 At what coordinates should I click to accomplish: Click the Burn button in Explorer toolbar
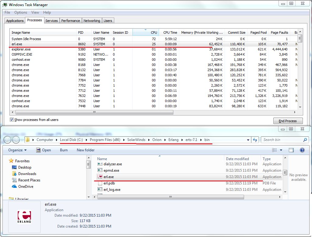pyautogui.click(x=64, y=150)
